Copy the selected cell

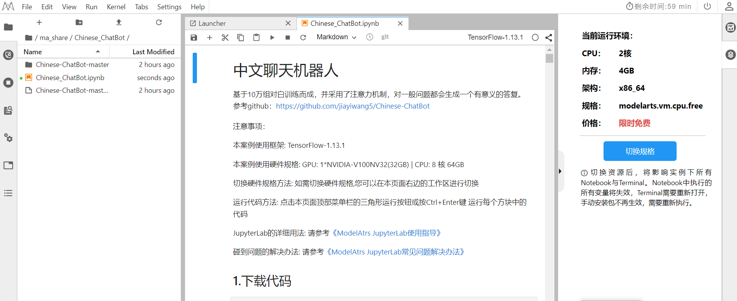(241, 37)
